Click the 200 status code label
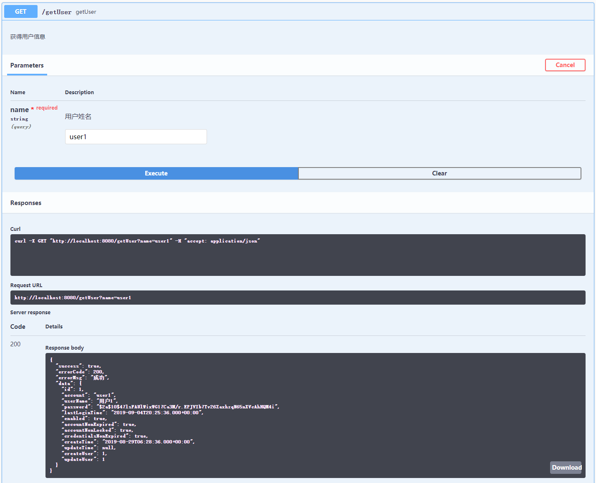 pos(15,344)
